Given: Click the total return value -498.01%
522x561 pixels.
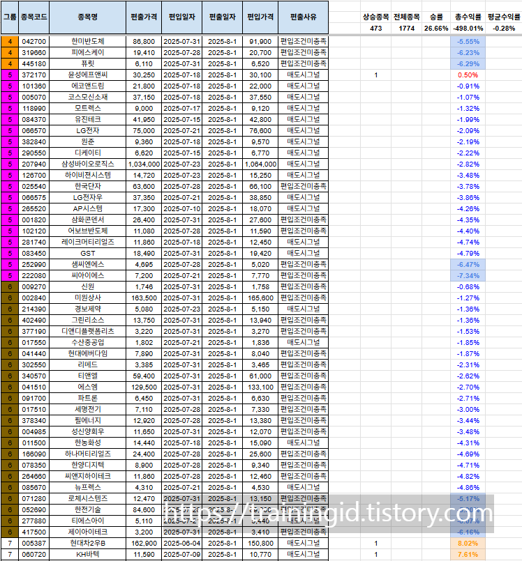Looking at the screenshot, I should (468, 29).
